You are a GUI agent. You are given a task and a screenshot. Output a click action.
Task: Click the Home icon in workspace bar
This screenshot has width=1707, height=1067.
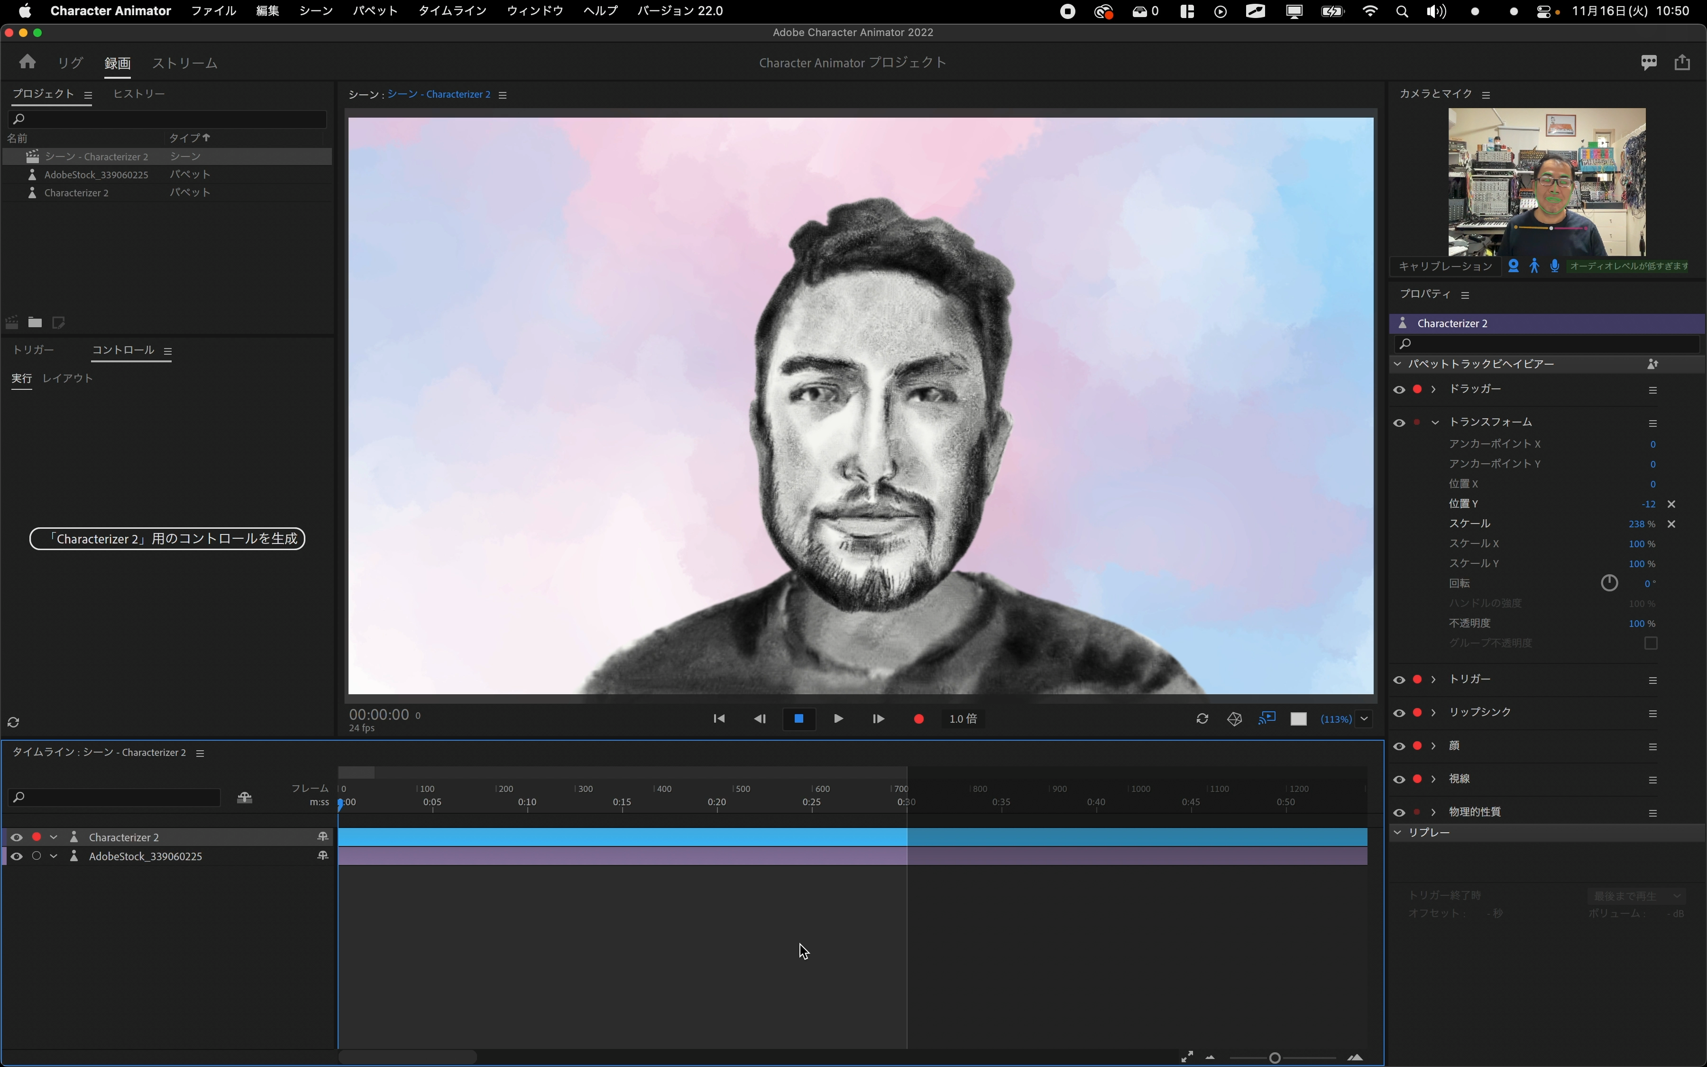pyautogui.click(x=28, y=62)
